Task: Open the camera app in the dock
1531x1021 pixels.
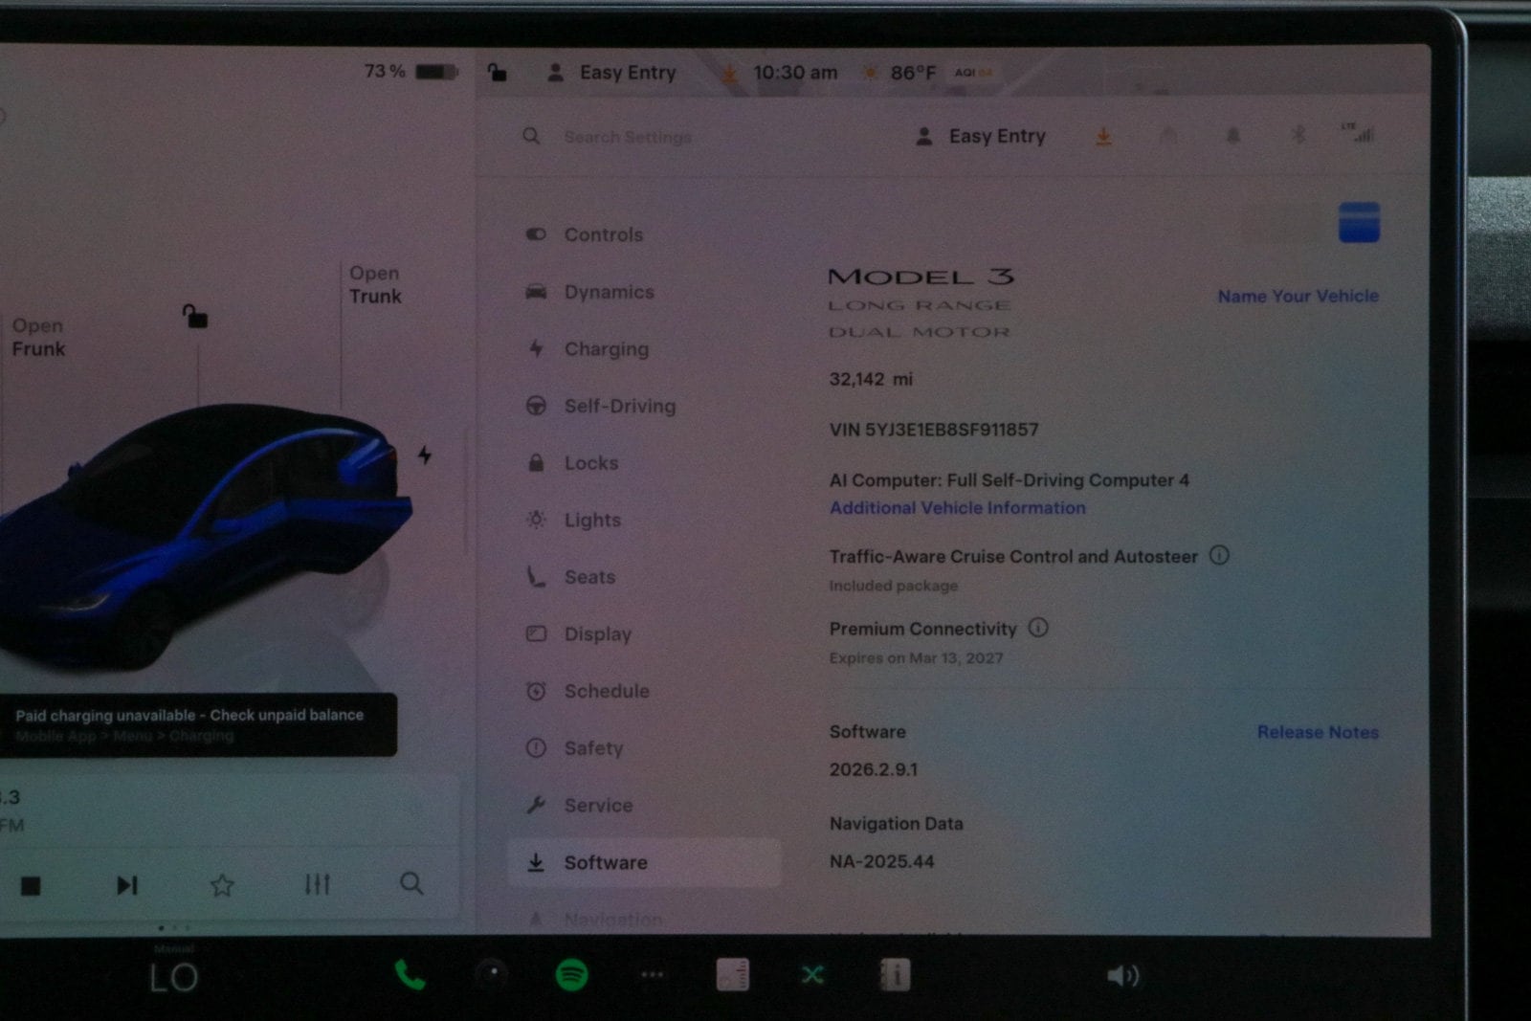Action: coord(492,975)
